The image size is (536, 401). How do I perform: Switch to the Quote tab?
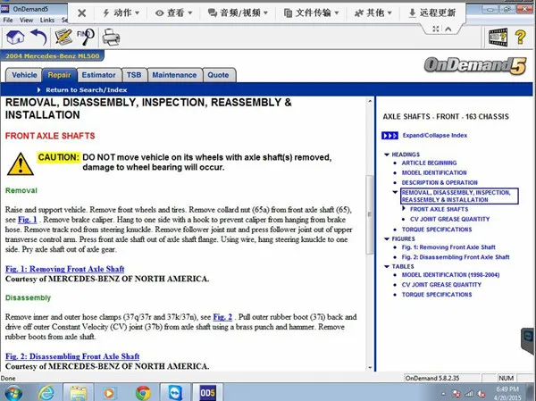click(x=219, y=75)
